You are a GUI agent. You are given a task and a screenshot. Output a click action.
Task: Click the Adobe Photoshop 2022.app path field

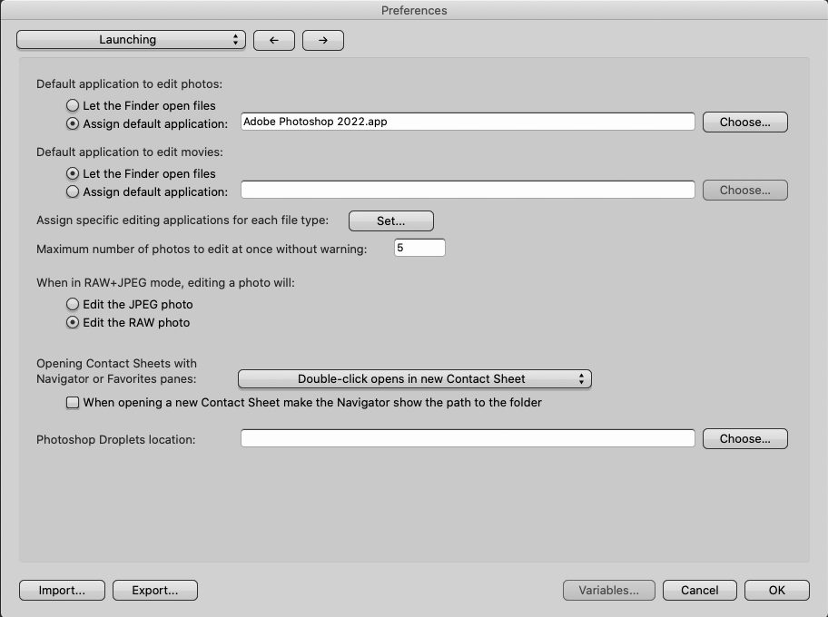click(468, 122)
